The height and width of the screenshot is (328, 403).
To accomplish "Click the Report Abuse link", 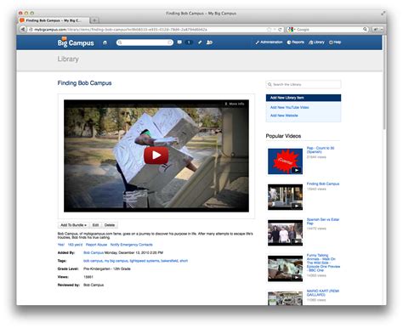I will 96,245.
